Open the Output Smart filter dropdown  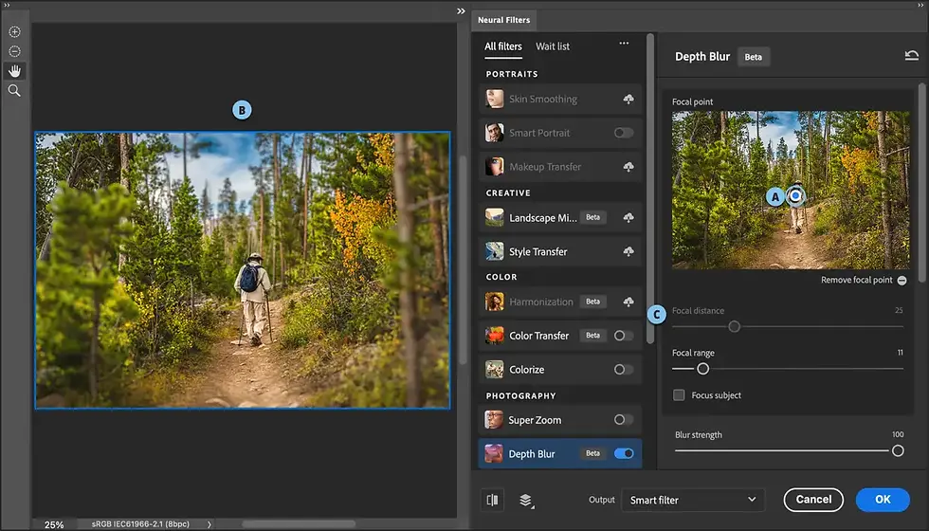(693, 501)
